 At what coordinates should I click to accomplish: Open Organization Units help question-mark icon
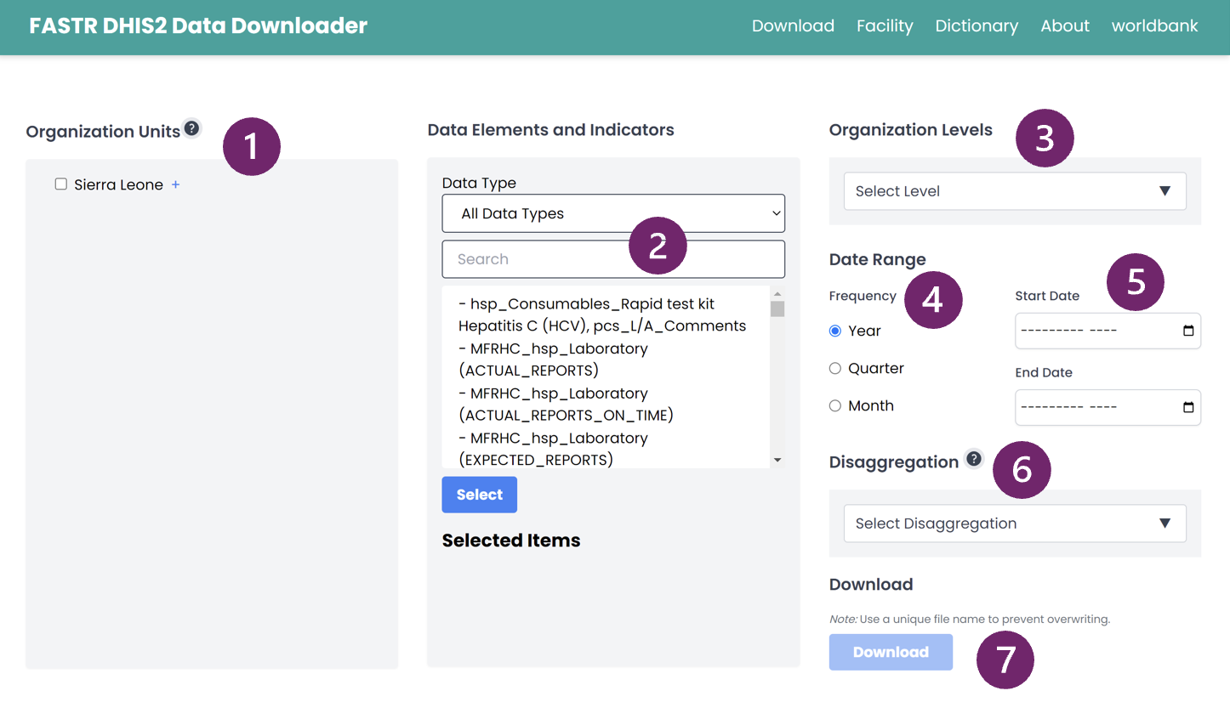(192, 128)
